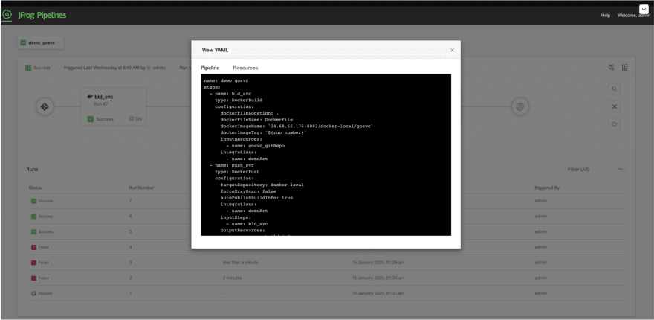Click the Success icon for run 7
The width and height of the screenshot is (654, 320).
tap(33, 201)
